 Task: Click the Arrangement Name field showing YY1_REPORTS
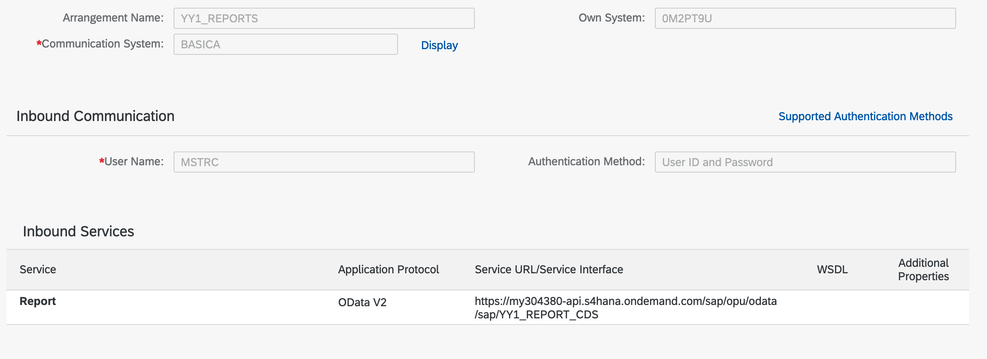click(324, 18)
